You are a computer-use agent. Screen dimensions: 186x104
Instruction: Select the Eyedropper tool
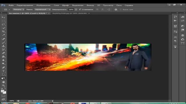tap(3, 35)
